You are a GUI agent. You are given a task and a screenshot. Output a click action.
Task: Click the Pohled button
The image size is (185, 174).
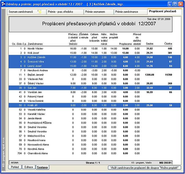point(15,167)
